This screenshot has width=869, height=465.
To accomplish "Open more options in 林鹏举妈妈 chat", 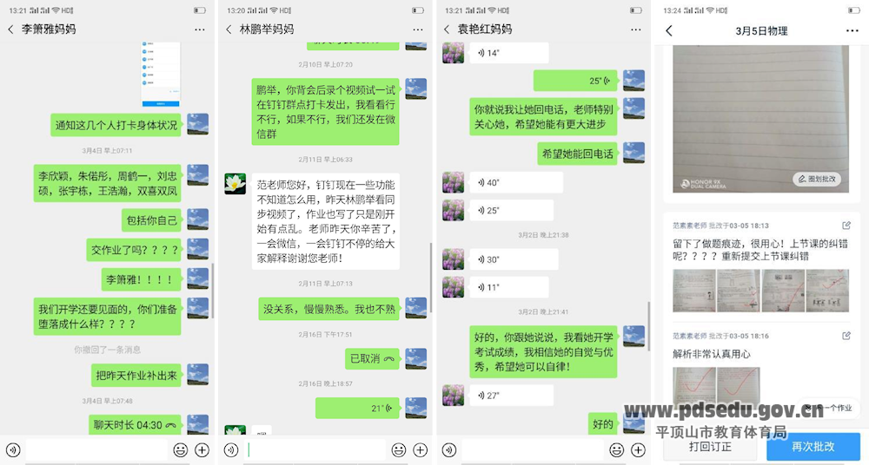I will pyautogui.click(x=418, y=29).
